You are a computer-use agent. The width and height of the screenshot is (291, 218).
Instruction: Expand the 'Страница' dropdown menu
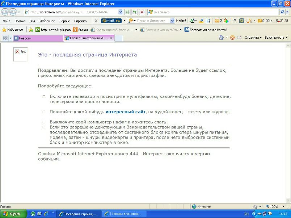pyautogui.click(x=253, y=38)
